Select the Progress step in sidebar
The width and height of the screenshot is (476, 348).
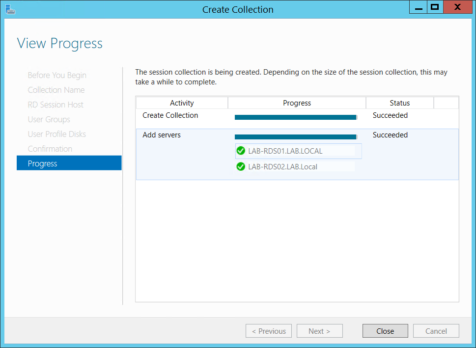[x=69, y=163]
